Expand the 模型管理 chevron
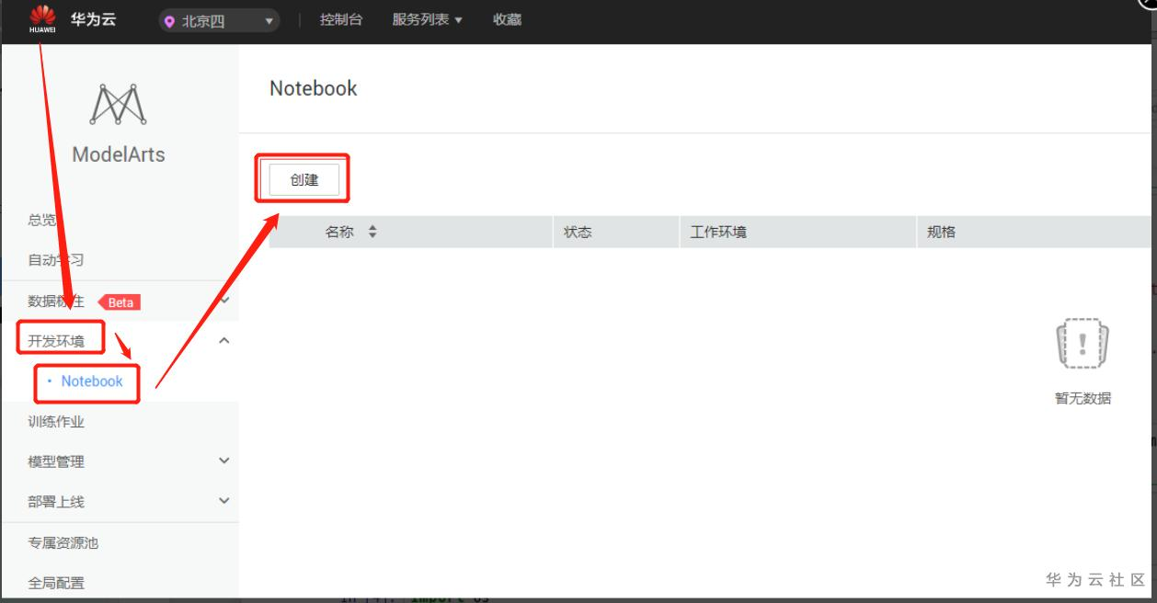1157x603 pixels. (223, 461)
